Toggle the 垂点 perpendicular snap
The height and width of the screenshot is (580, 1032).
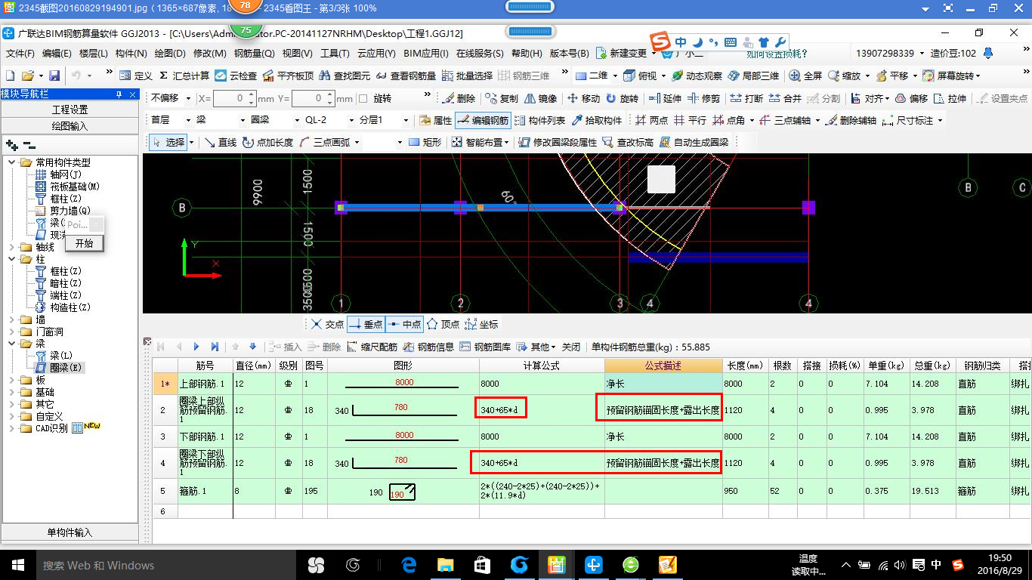click(x=366, y=324)
